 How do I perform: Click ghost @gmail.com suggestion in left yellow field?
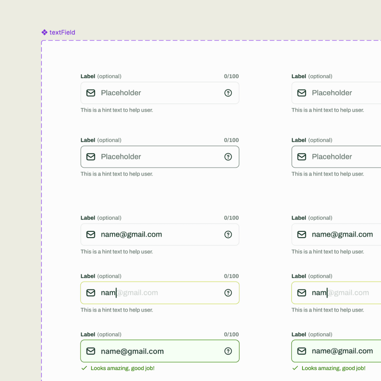tap(137, 293)
